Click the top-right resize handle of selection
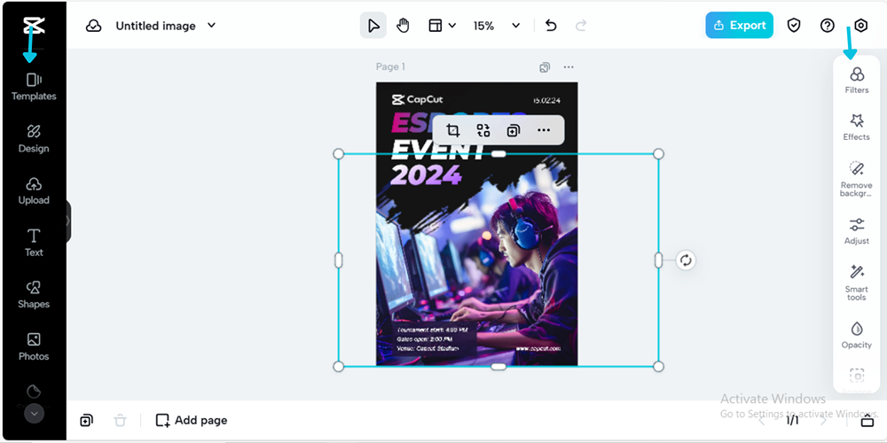Screen dimensions: 887x443 658,153
